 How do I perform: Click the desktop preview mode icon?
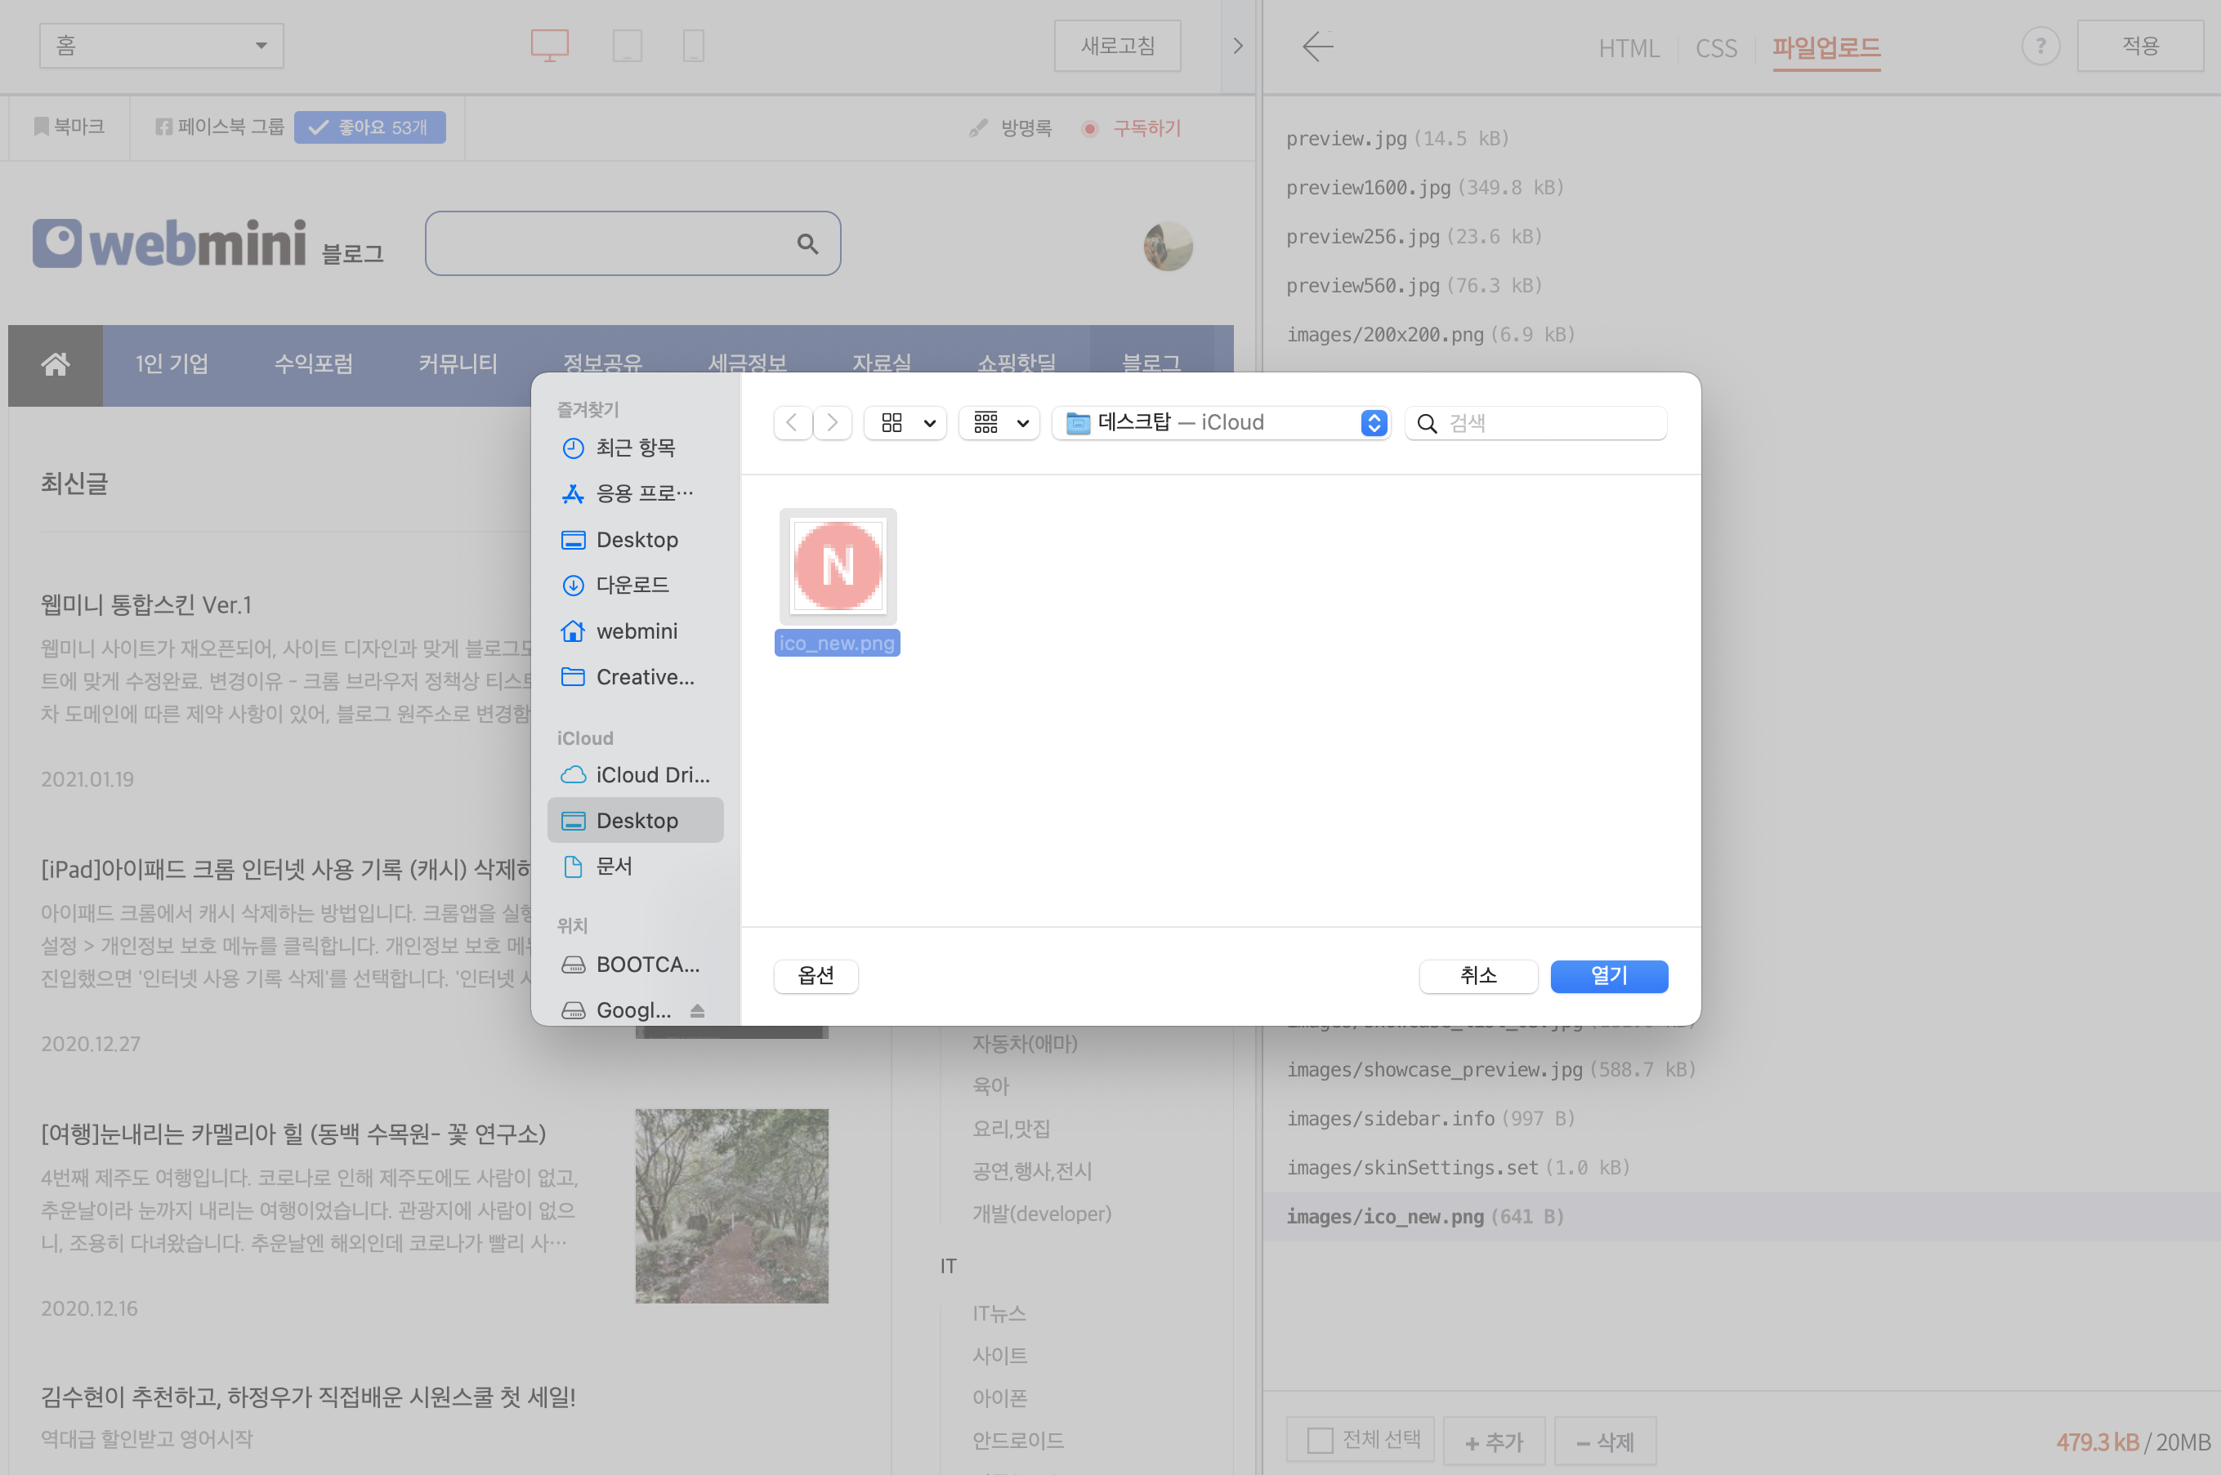coord(550,45)
